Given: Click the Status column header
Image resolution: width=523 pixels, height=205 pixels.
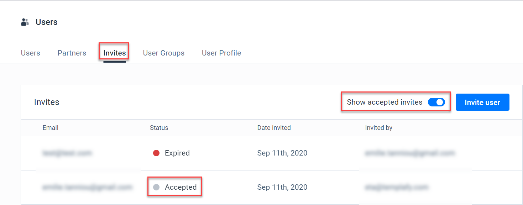Looking at the screenshot, I should (x=159, y=127).
